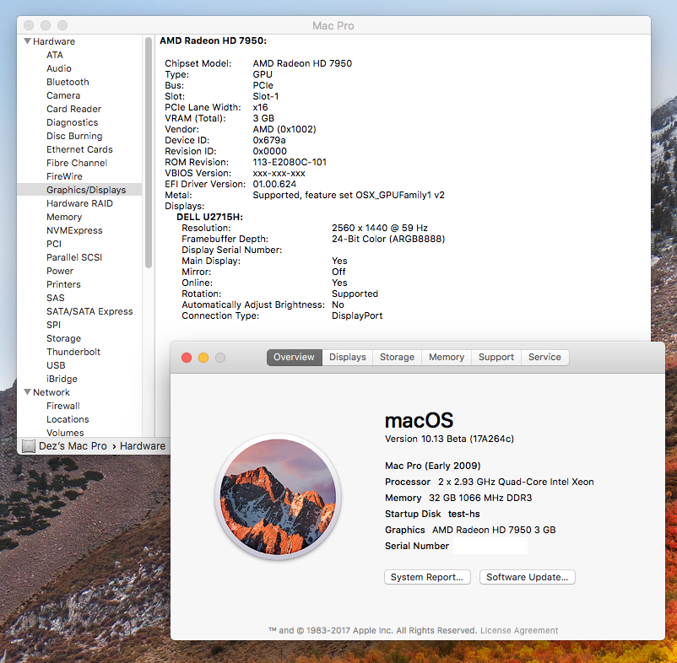Click the AMD Radeon HD 7950 heading
This screenshot has height=663, width=677.
[214, 40]
